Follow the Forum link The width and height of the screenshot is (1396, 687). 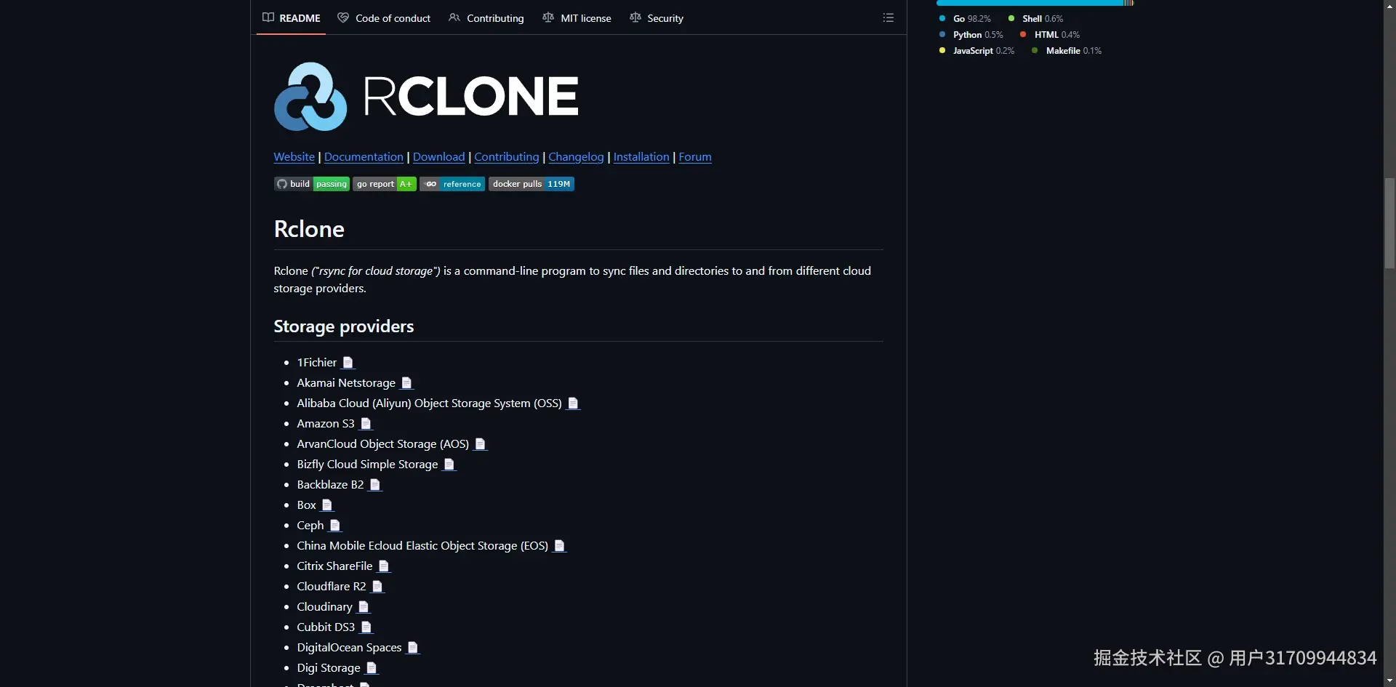click(x=695, y=157)
